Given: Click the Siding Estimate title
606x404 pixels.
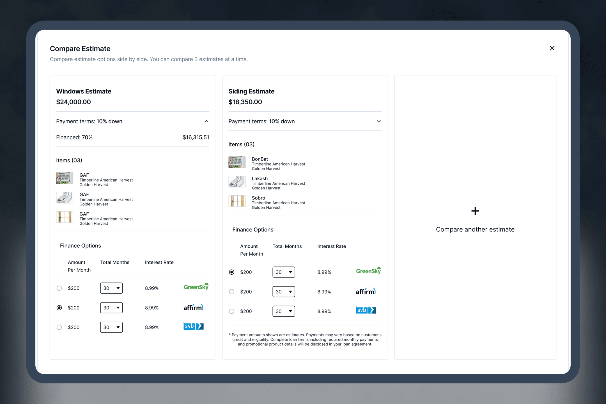Looking at the screenshot, I should 251,91.
